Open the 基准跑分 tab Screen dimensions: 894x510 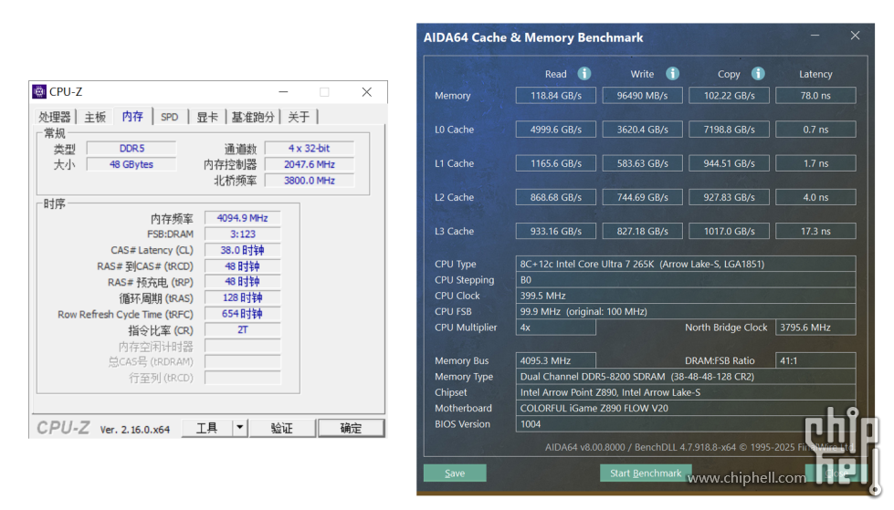pos(252,117)
